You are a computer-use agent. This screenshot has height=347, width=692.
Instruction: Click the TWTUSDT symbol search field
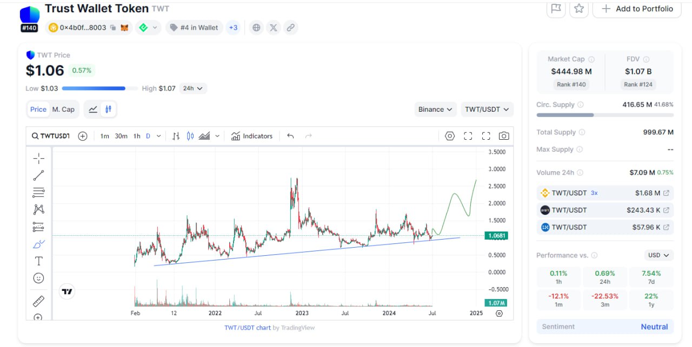pos(50,136)
